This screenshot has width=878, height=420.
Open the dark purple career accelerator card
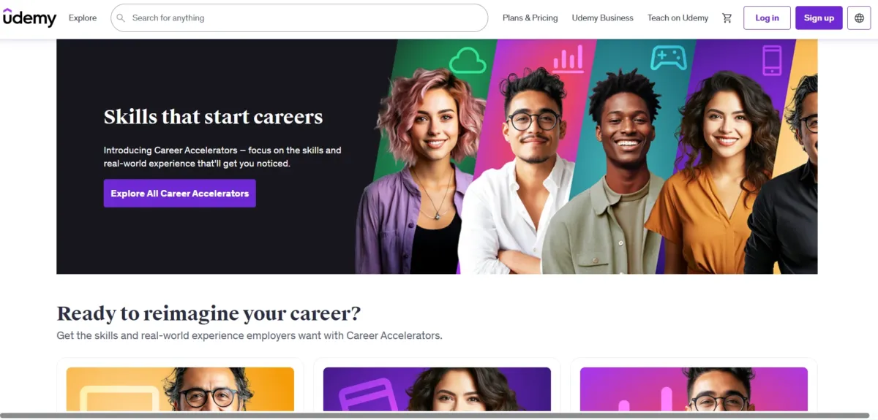[437, 389]
